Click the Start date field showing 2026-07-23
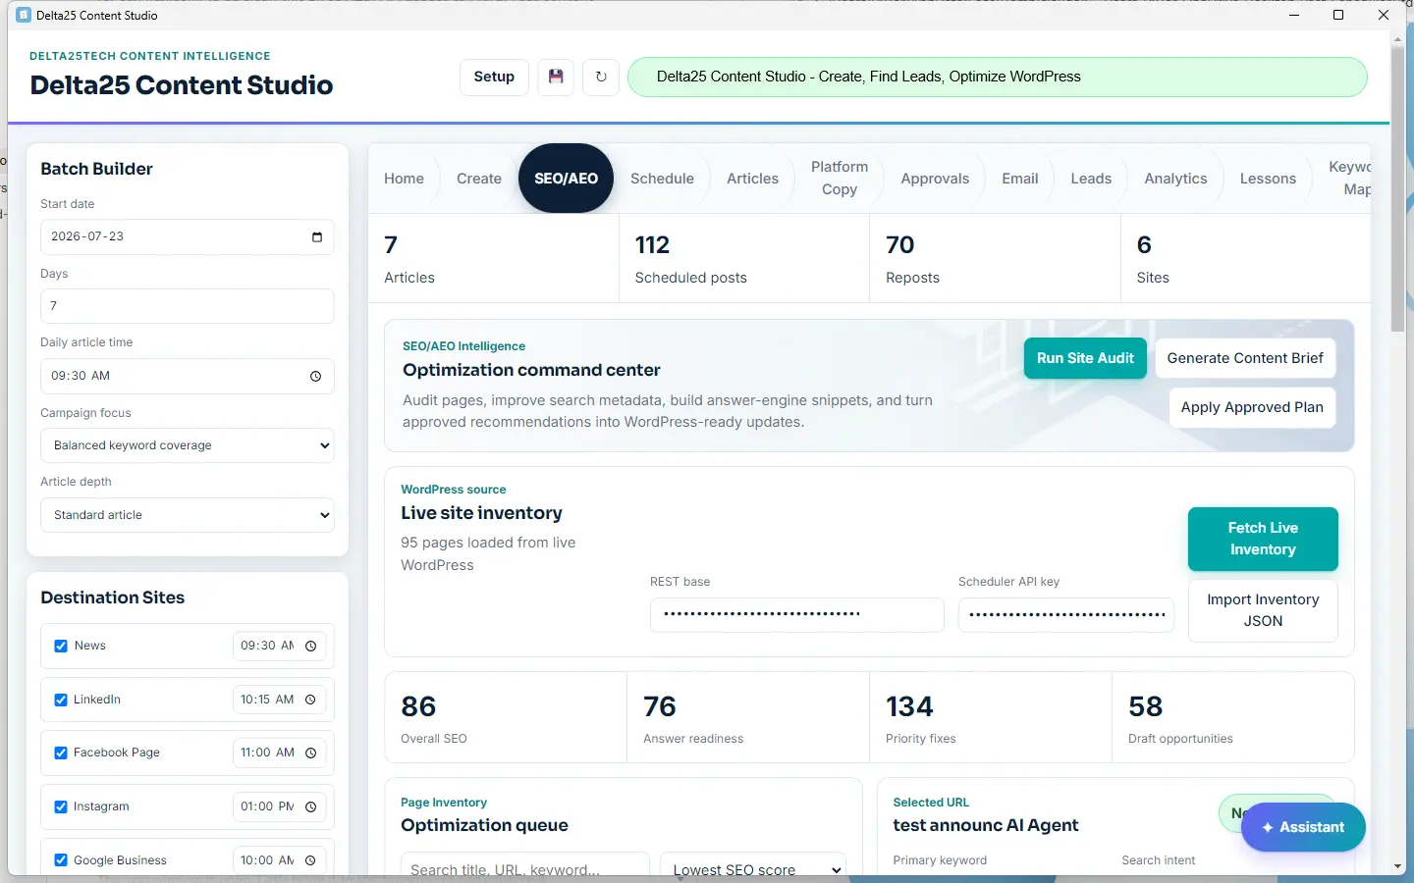The image size is (1414, 883). 187,237
